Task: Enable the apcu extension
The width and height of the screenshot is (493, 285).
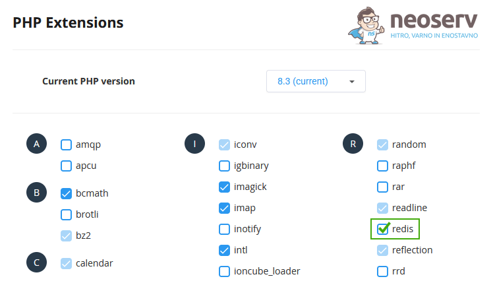Action: [x=66, y=166]
